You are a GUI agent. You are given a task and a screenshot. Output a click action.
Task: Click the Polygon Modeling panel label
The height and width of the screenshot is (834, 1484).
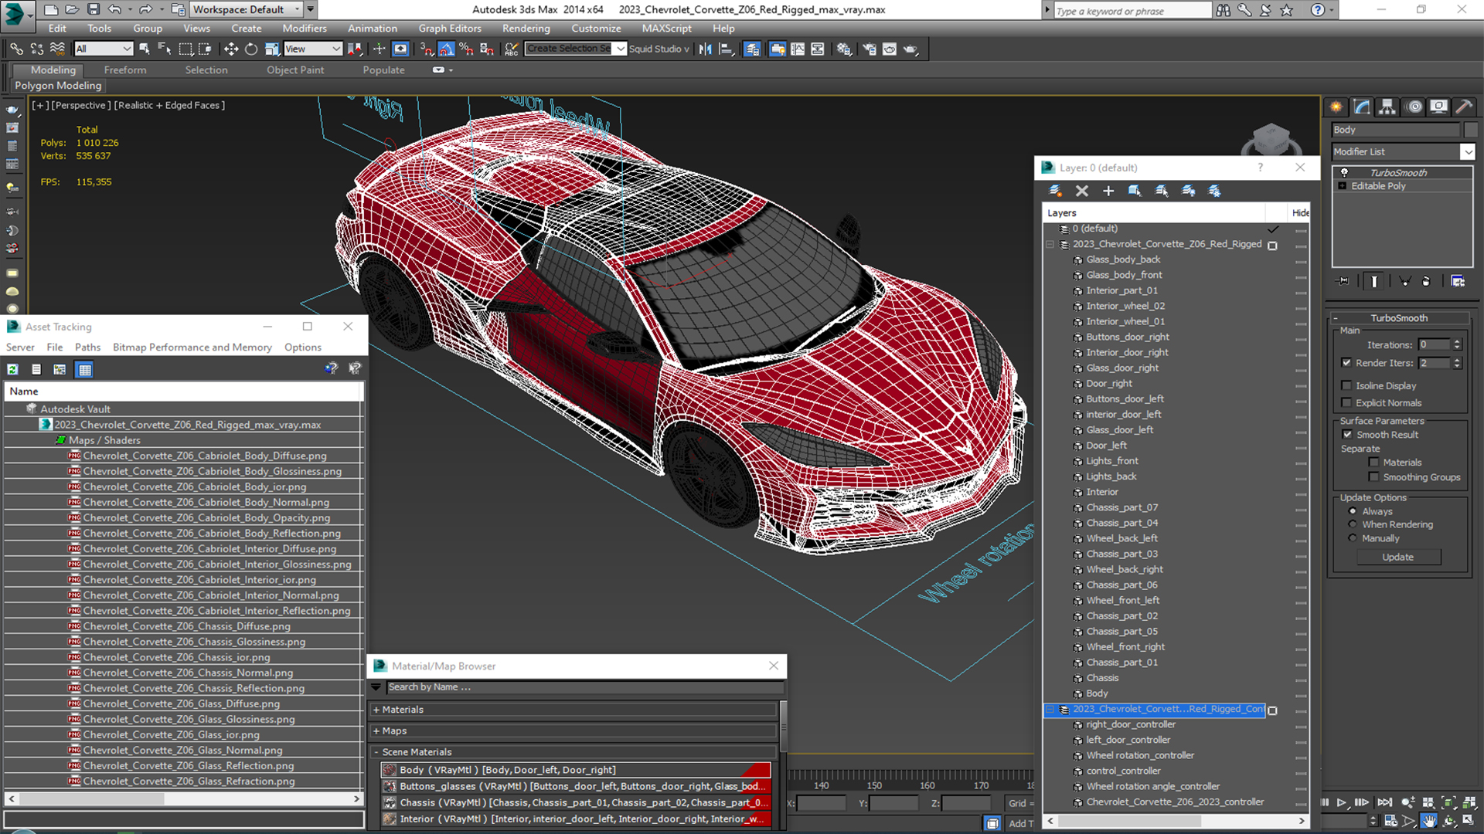click(58, 86)
